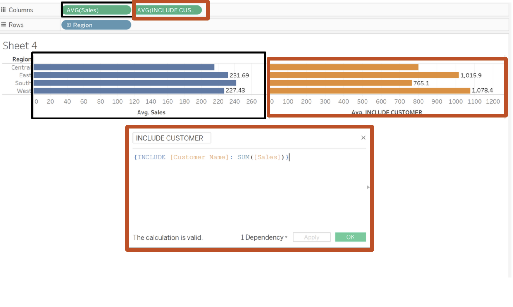
Task: Click the Region column header
Action: [22, 59]
